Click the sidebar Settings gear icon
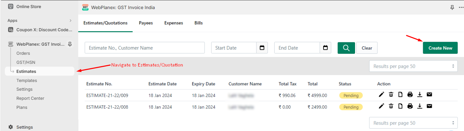This screenshot has width=464, height=131. 11,127
